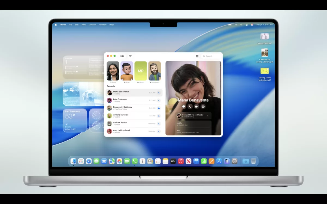Select Tania's favorite contact card
Image resolution: width=327 pixels, height=204 pixels.
click(x=113, y=71)
